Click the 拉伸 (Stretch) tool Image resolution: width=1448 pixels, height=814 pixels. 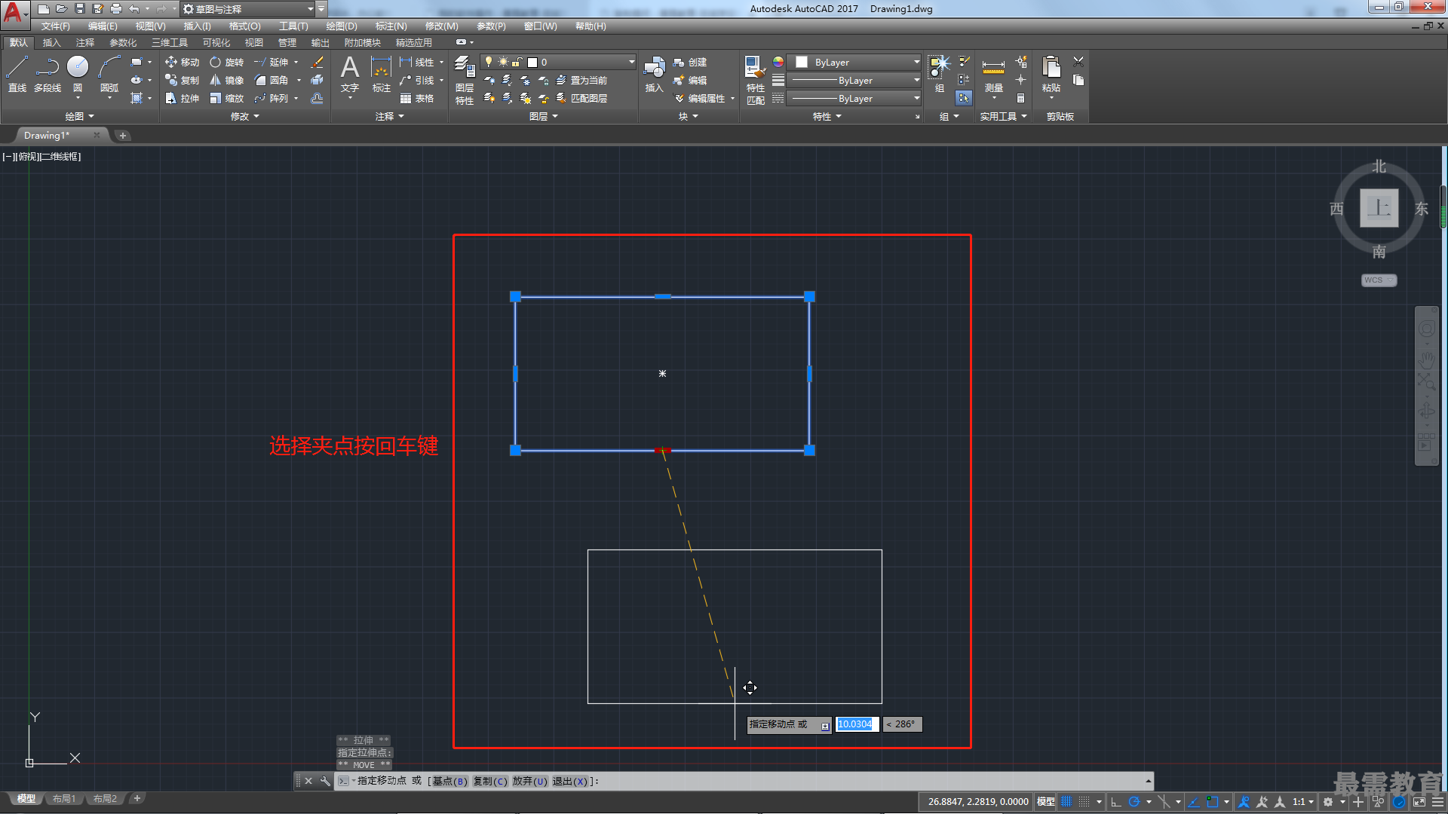pyautogui.click(x=182, y=98)
